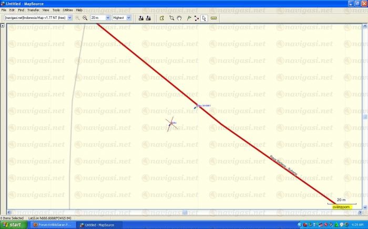
Task: Open the Transfer menu
Action: point(33,10)
